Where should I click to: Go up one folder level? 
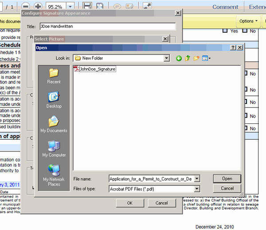point(187,58)
